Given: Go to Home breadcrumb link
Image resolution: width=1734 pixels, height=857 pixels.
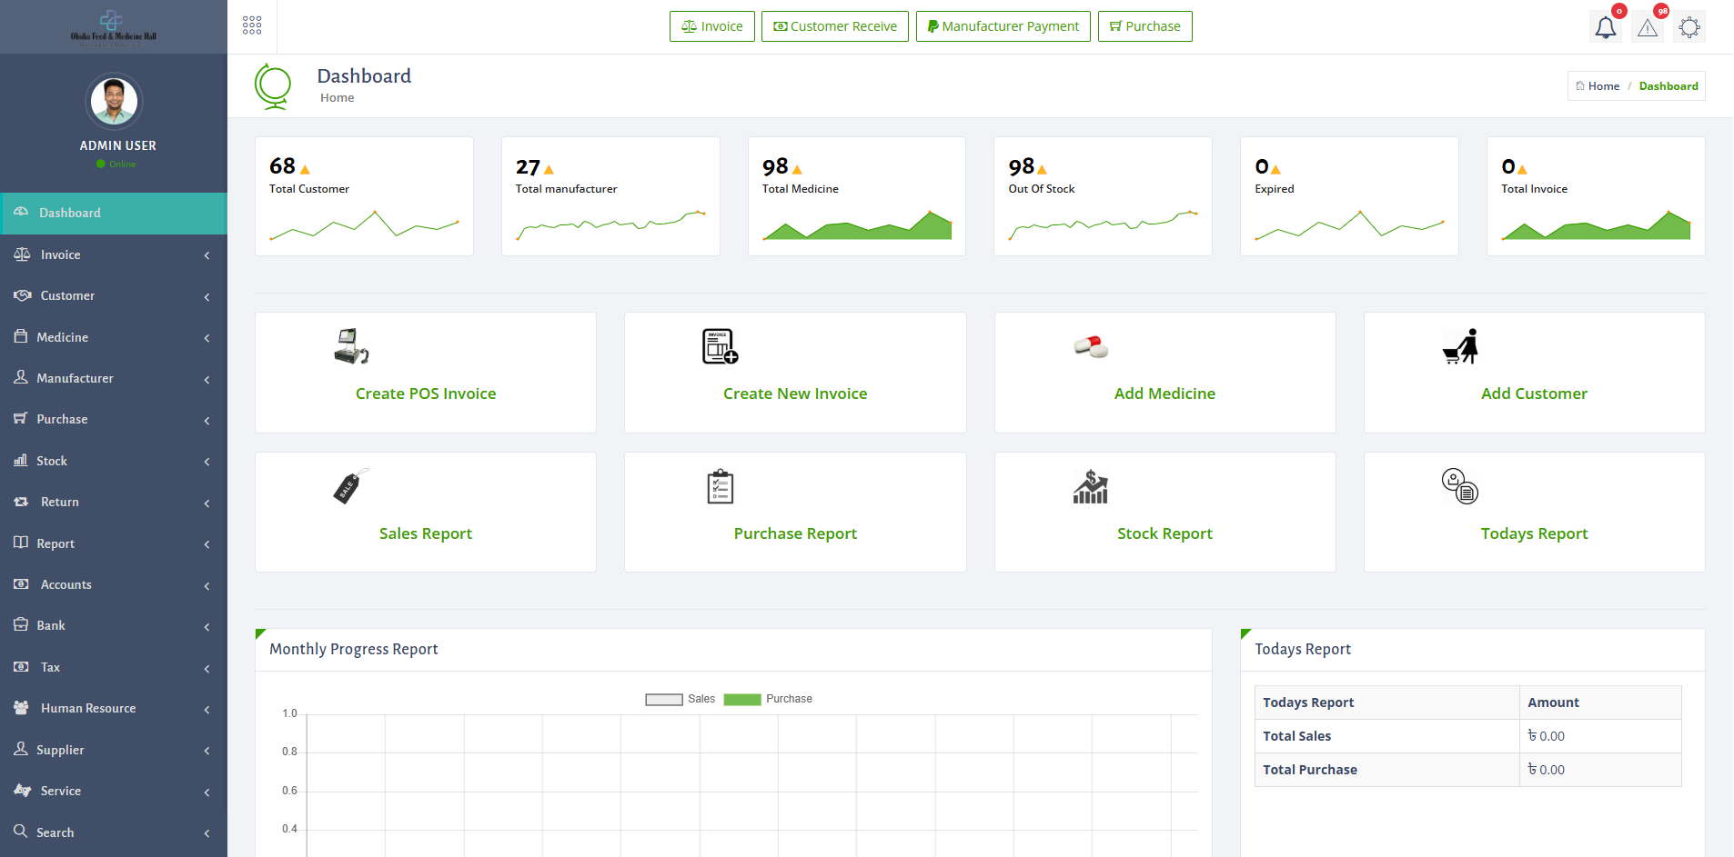Looking at the screenshot, I should pyautogui.click(x=1603, y=86).
